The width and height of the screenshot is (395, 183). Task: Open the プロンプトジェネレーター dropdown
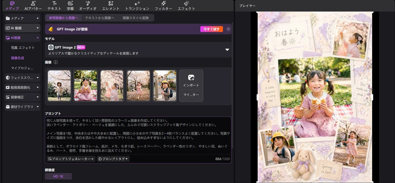[70, 159]
